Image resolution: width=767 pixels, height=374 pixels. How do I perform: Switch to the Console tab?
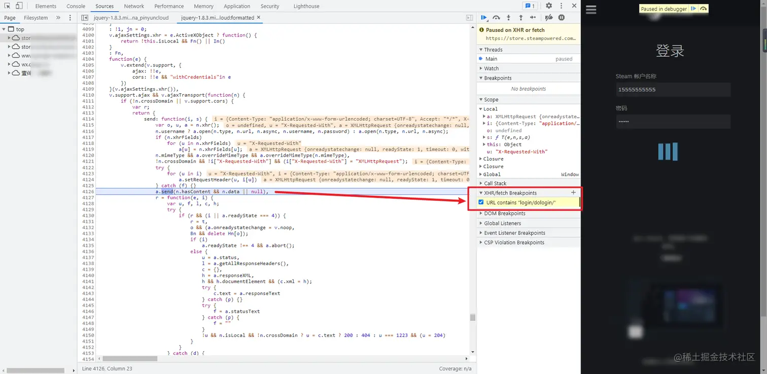click(76, 6)
